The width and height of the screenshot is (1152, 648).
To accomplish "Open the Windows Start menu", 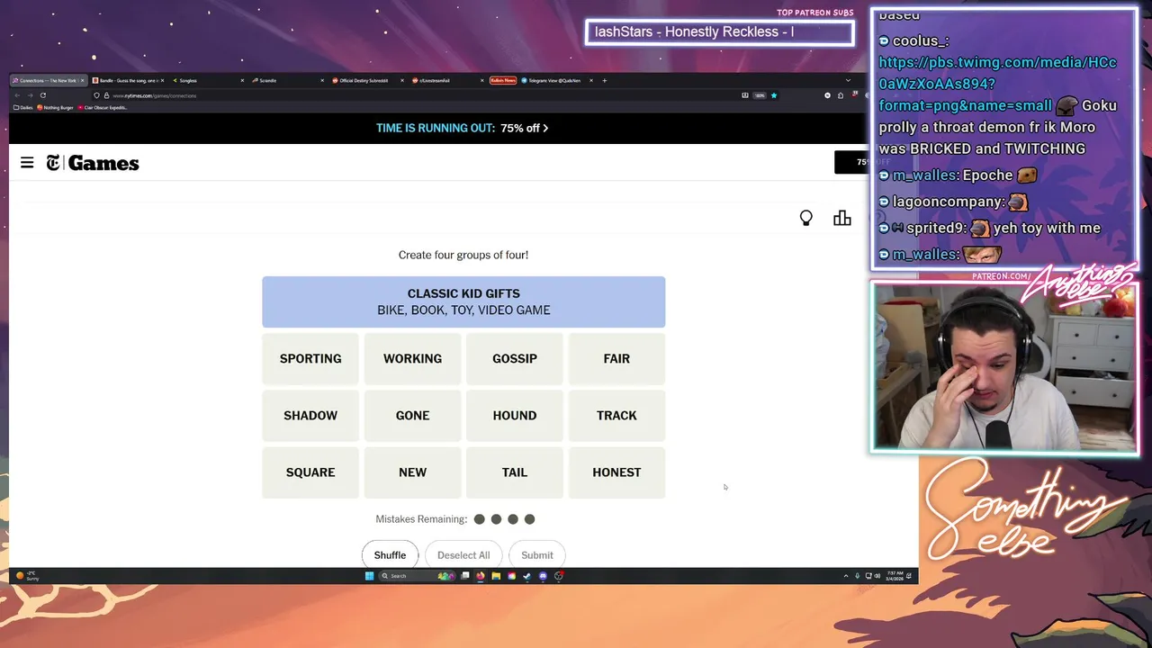I will point(369,576).
